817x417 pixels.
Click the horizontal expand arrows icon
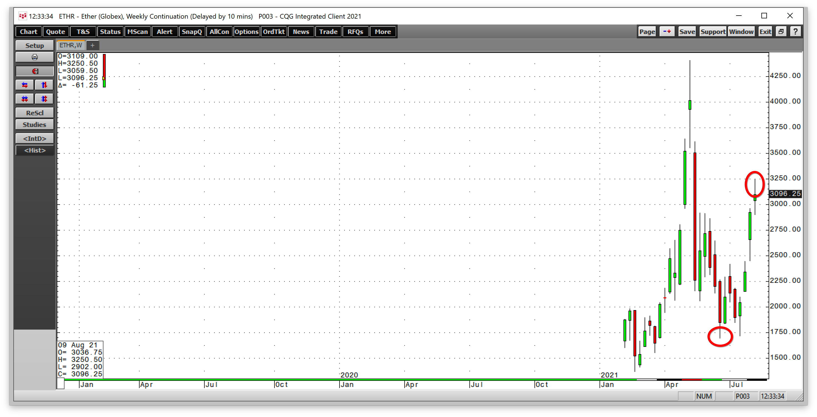coord(25,85)
